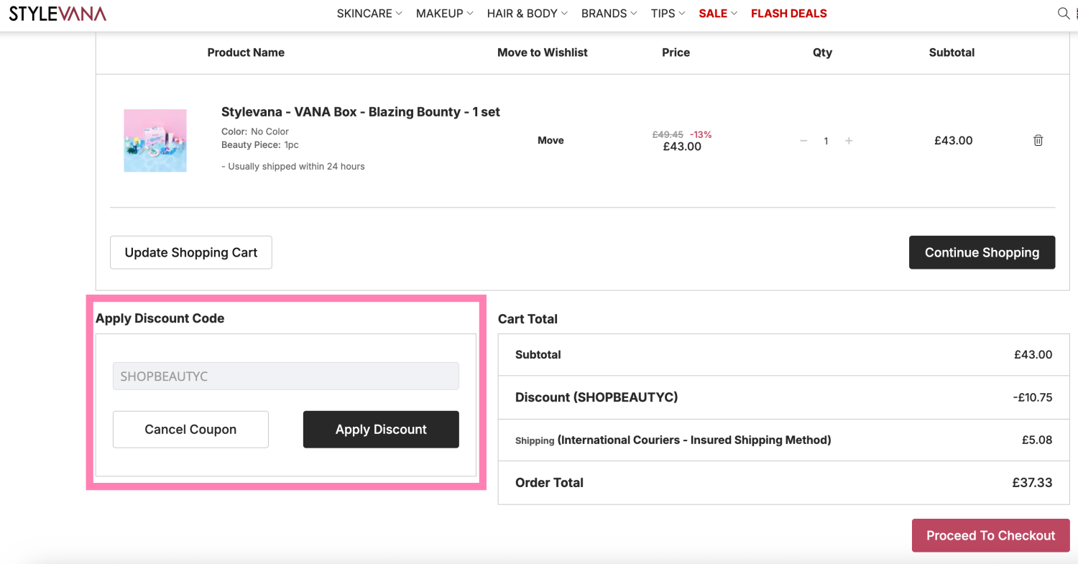Image resolution: width=1078 pixels, height=564 pixels.
Task: Open FLASH DEALS page
Action: click(789, 14)
